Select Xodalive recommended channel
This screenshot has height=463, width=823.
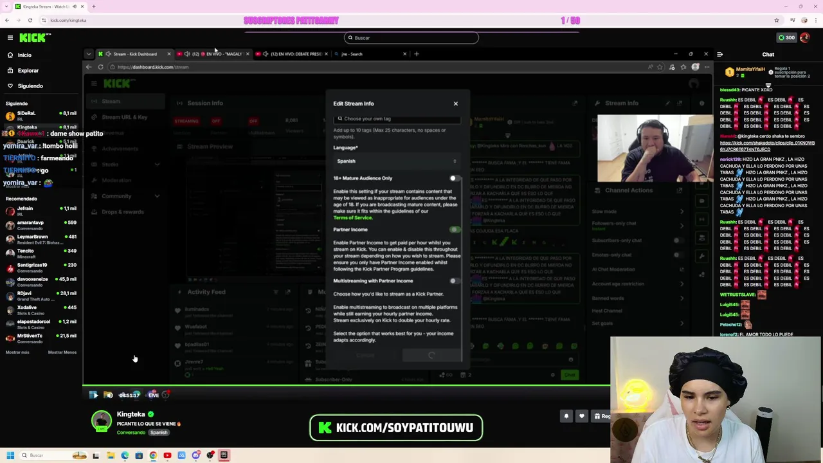pyautogui.click(x=41, y=310)
